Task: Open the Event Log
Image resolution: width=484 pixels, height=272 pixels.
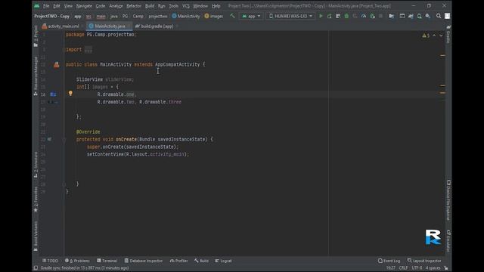Action: [389, 261]
